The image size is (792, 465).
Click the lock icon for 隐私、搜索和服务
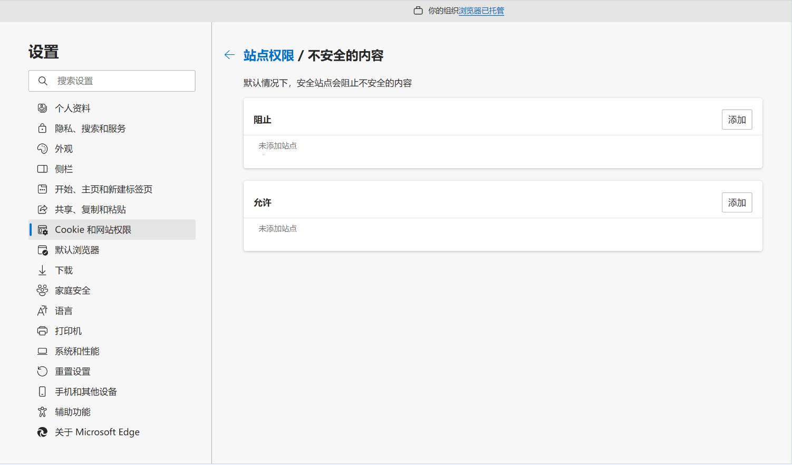(x=42, y=128)
